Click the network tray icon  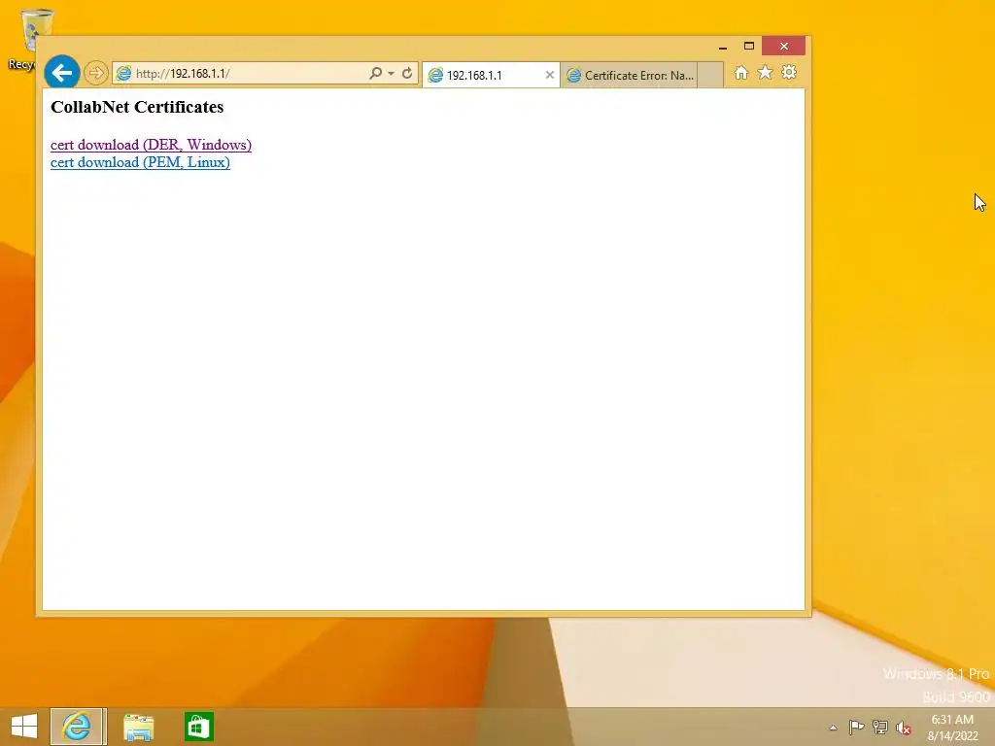pos(880,727)
